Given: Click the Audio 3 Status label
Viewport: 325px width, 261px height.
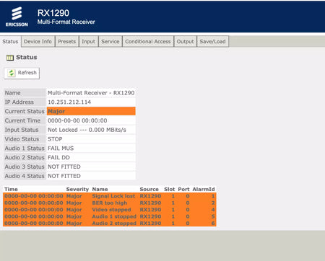Looking at the screenshot, I should click(25, 167).
